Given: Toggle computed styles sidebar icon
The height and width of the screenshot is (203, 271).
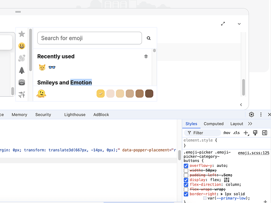Looking at the screenshot, I should 265,133.
